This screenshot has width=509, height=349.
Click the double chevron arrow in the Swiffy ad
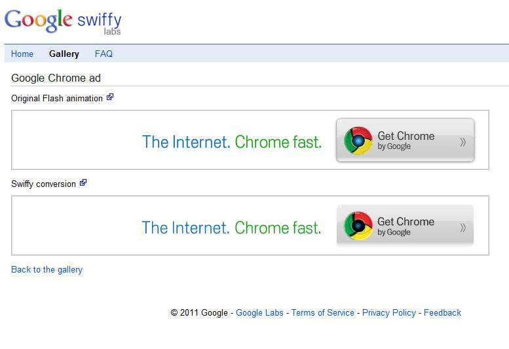coord(463,228)
